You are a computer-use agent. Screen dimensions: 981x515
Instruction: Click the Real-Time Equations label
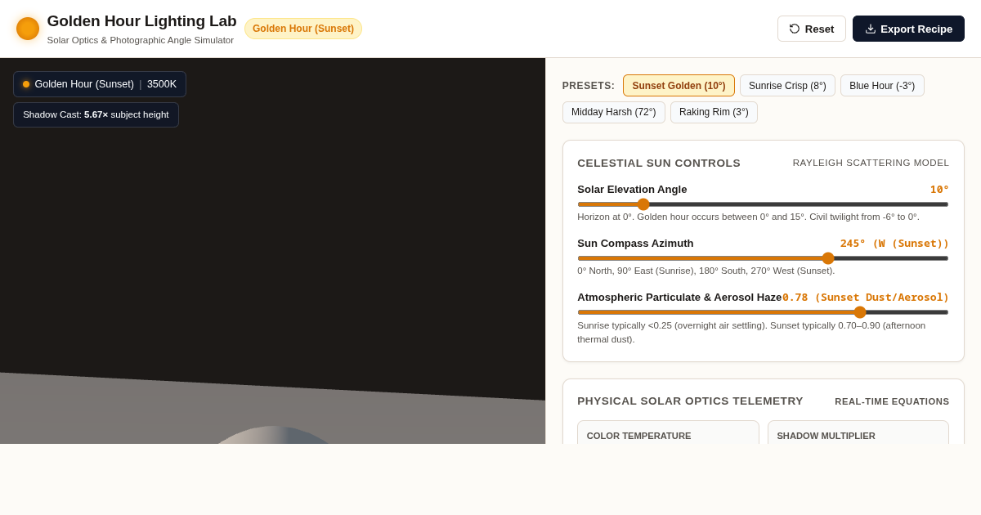click(x=892, y=401)
